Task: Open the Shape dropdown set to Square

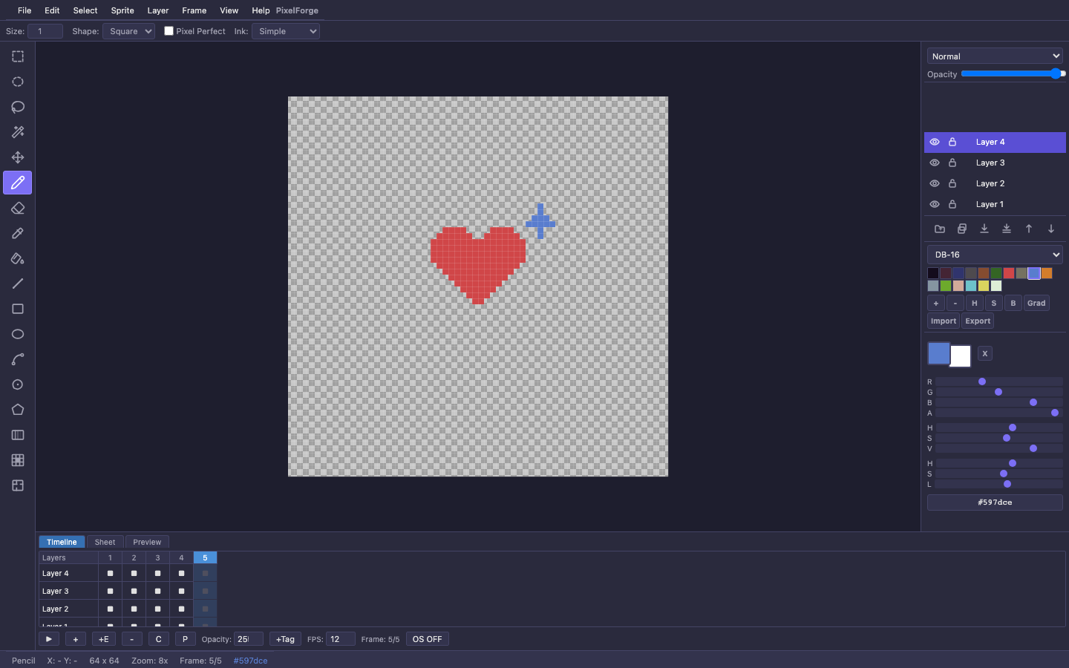Action: [x=129, y=31]
